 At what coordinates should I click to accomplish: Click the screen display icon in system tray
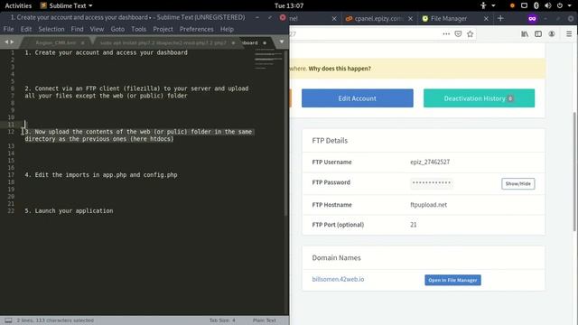pos(524,5)
